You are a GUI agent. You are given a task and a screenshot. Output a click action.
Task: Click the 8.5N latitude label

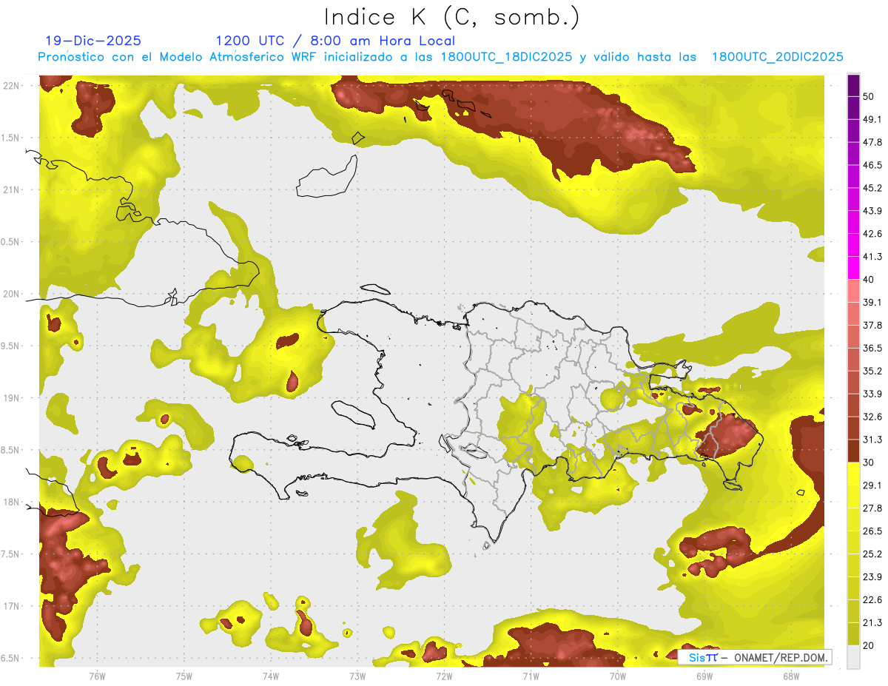(10, 450)
